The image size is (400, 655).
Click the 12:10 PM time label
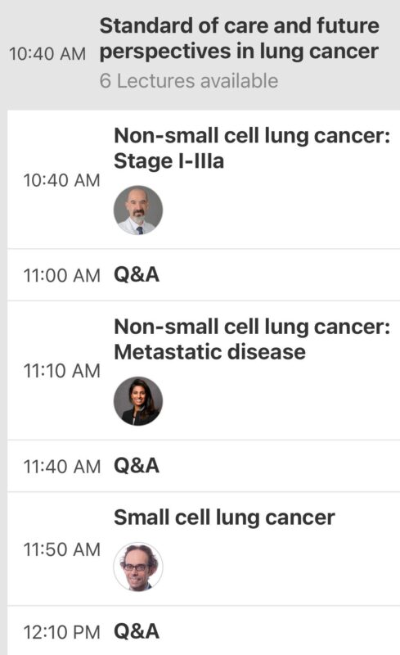coord(62,632)
